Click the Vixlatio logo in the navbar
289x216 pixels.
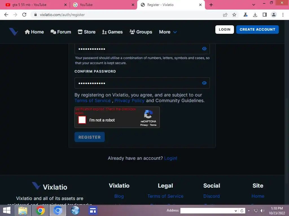tap(14, 31)
